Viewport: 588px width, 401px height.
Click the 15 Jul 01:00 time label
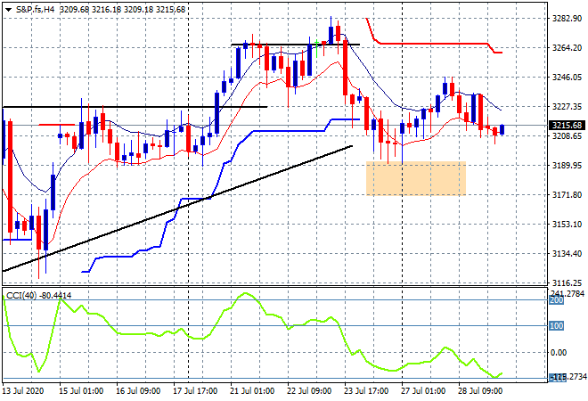click(x=80, y=391)
